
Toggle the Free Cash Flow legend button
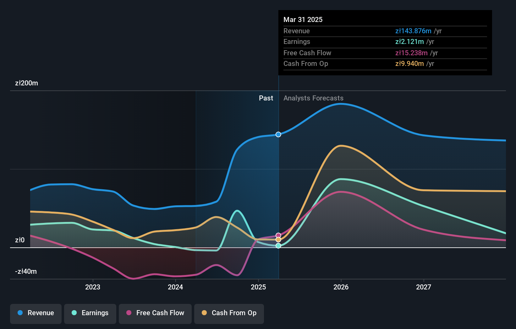point(155,314)
